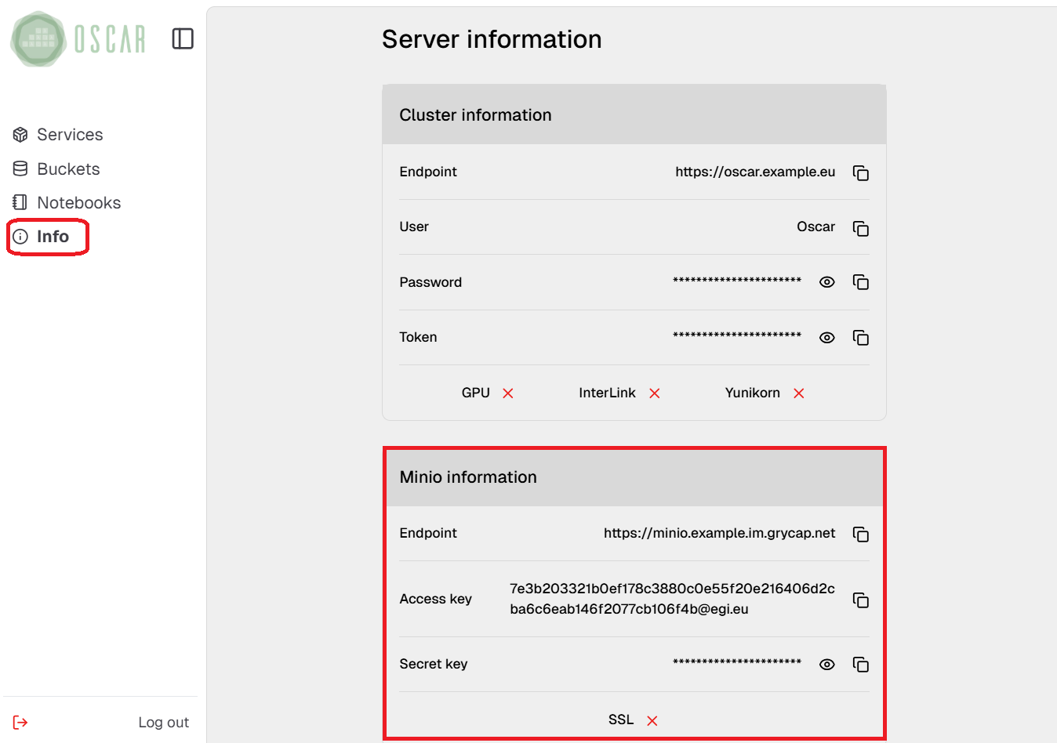Collapse the sidebar panel
Screen dimensions: 1057x743
(183, 38)
